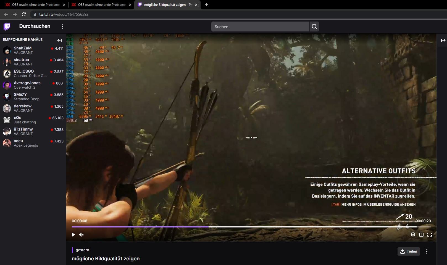Open video settings gear

[413, 234]
